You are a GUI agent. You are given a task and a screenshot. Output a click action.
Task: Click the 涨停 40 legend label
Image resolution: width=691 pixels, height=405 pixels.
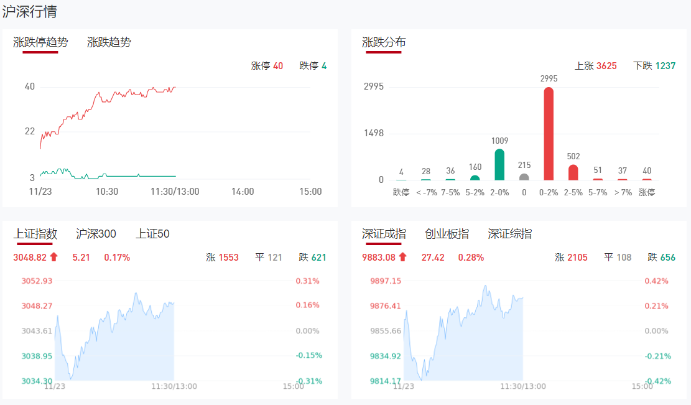tap(267, 65)
